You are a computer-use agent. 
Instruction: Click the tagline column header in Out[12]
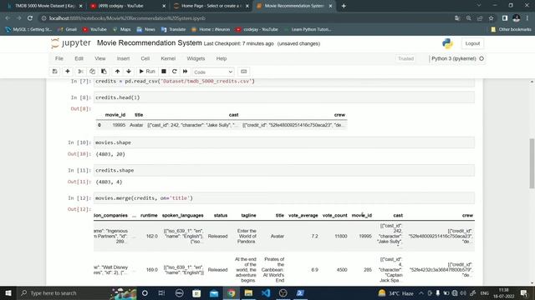tap(248, 215)
